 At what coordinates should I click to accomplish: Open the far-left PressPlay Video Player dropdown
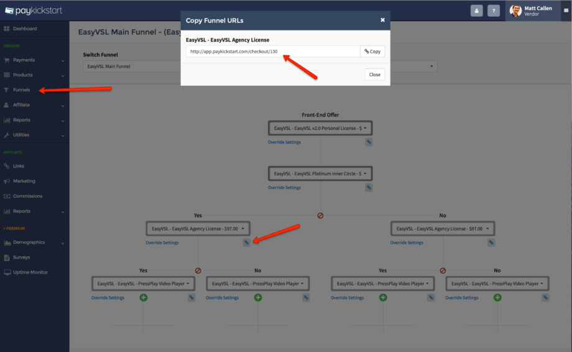point(143,284)
